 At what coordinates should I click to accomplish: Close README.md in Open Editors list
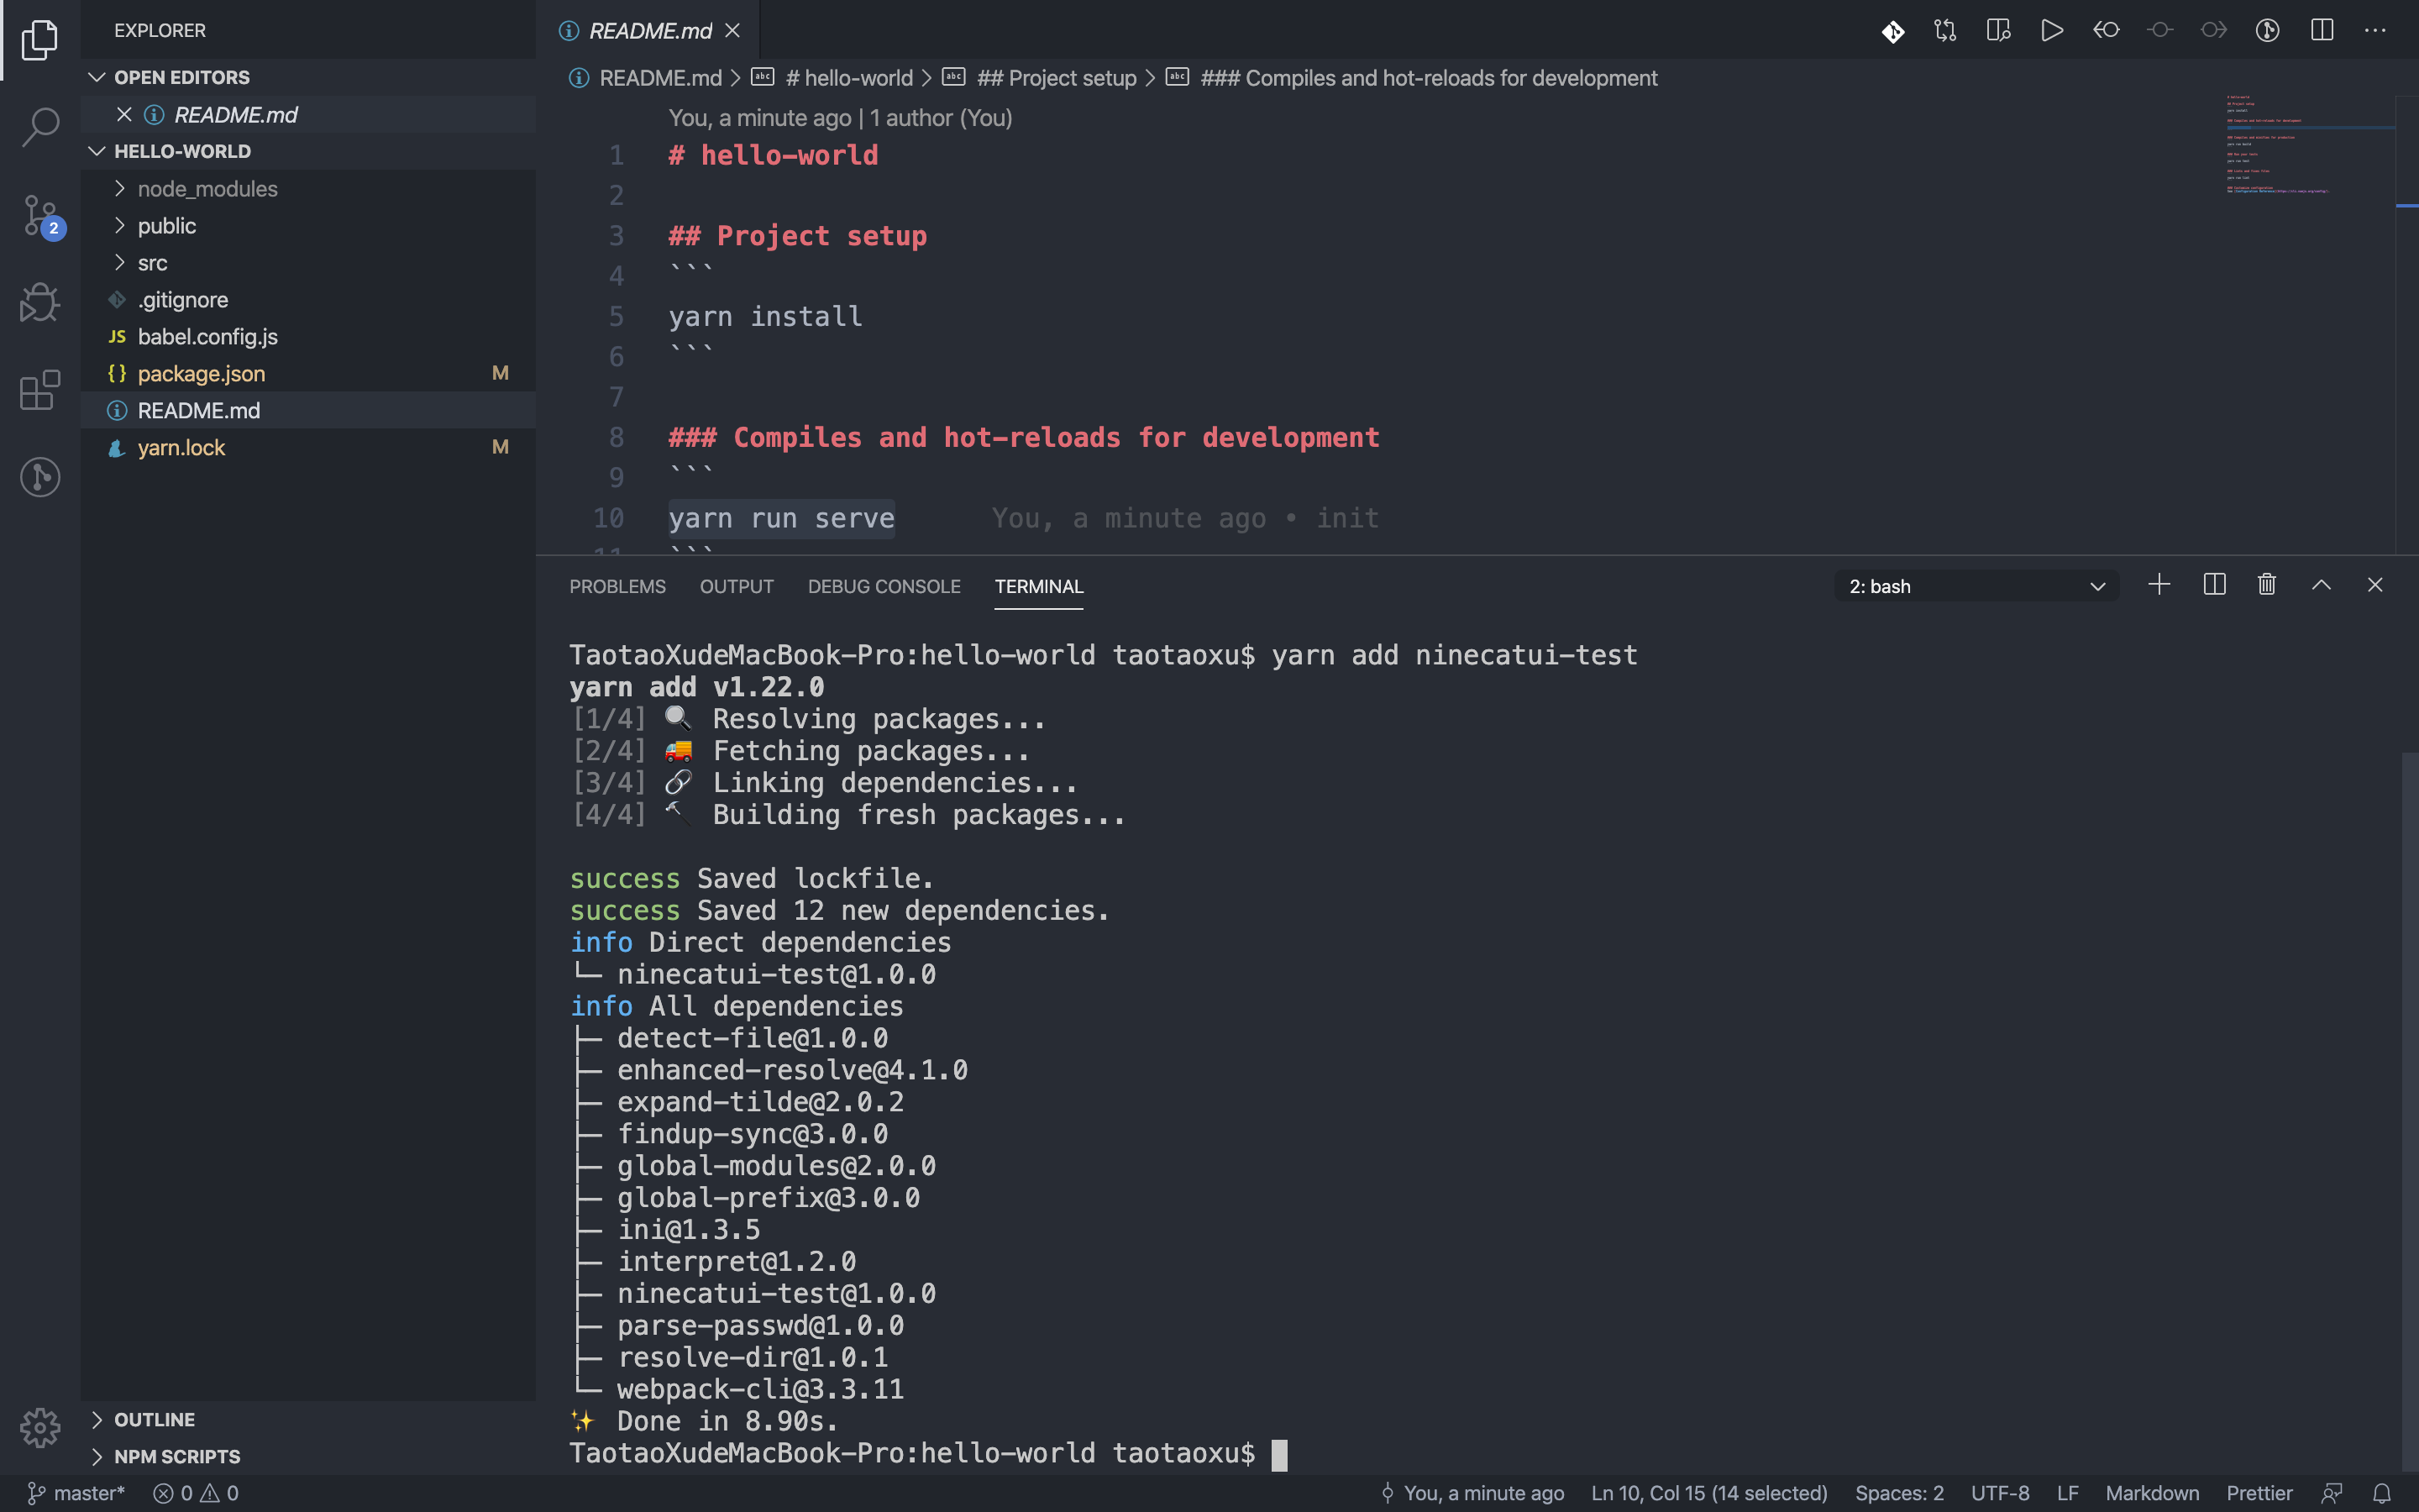click(x=124, y=115)
